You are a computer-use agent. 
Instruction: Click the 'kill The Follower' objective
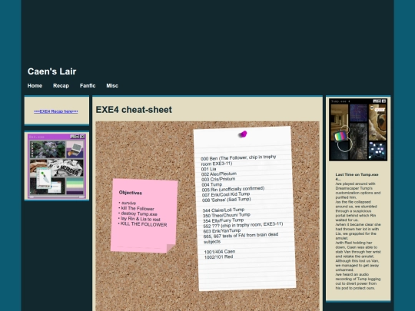(x=137, y=208)
